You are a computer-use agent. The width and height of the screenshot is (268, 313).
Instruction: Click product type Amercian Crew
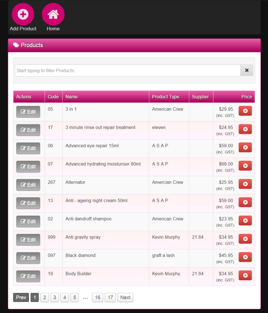click(x=168, y=182)
